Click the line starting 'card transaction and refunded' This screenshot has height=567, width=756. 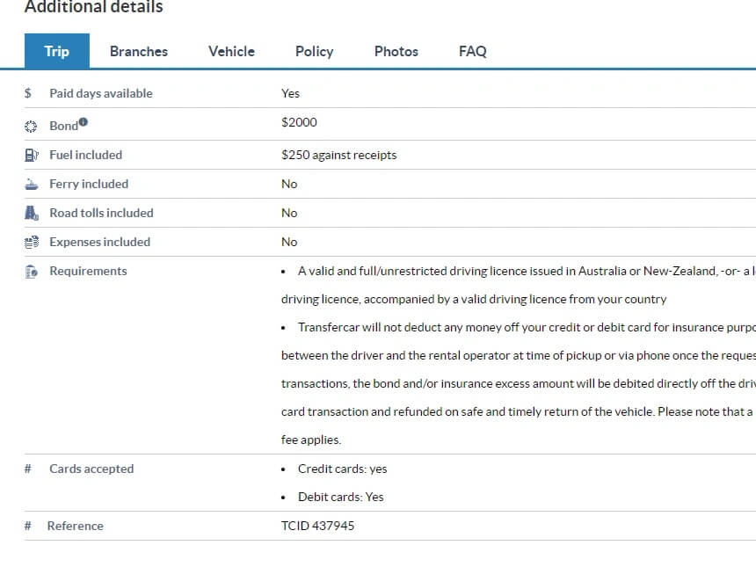(x=518, y=411)
